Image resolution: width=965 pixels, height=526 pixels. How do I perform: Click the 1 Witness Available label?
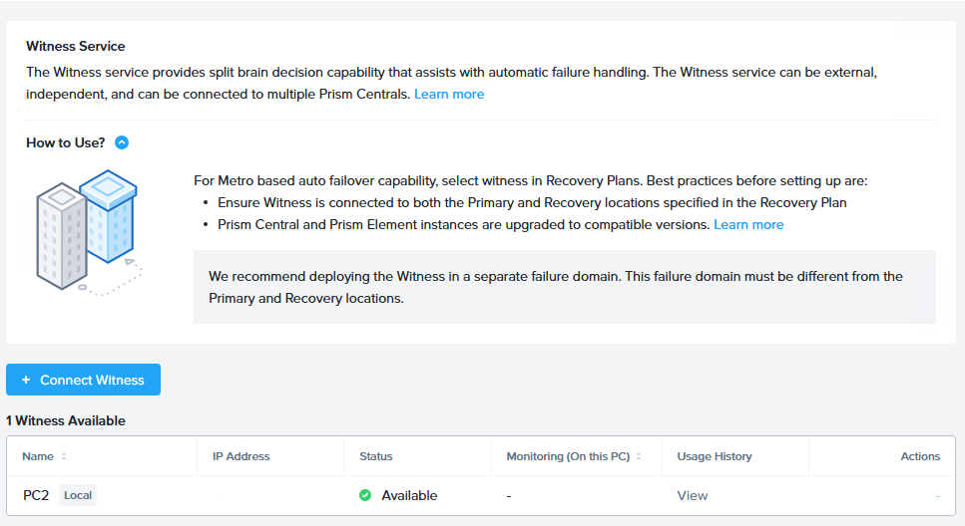(x=66, y=420)
